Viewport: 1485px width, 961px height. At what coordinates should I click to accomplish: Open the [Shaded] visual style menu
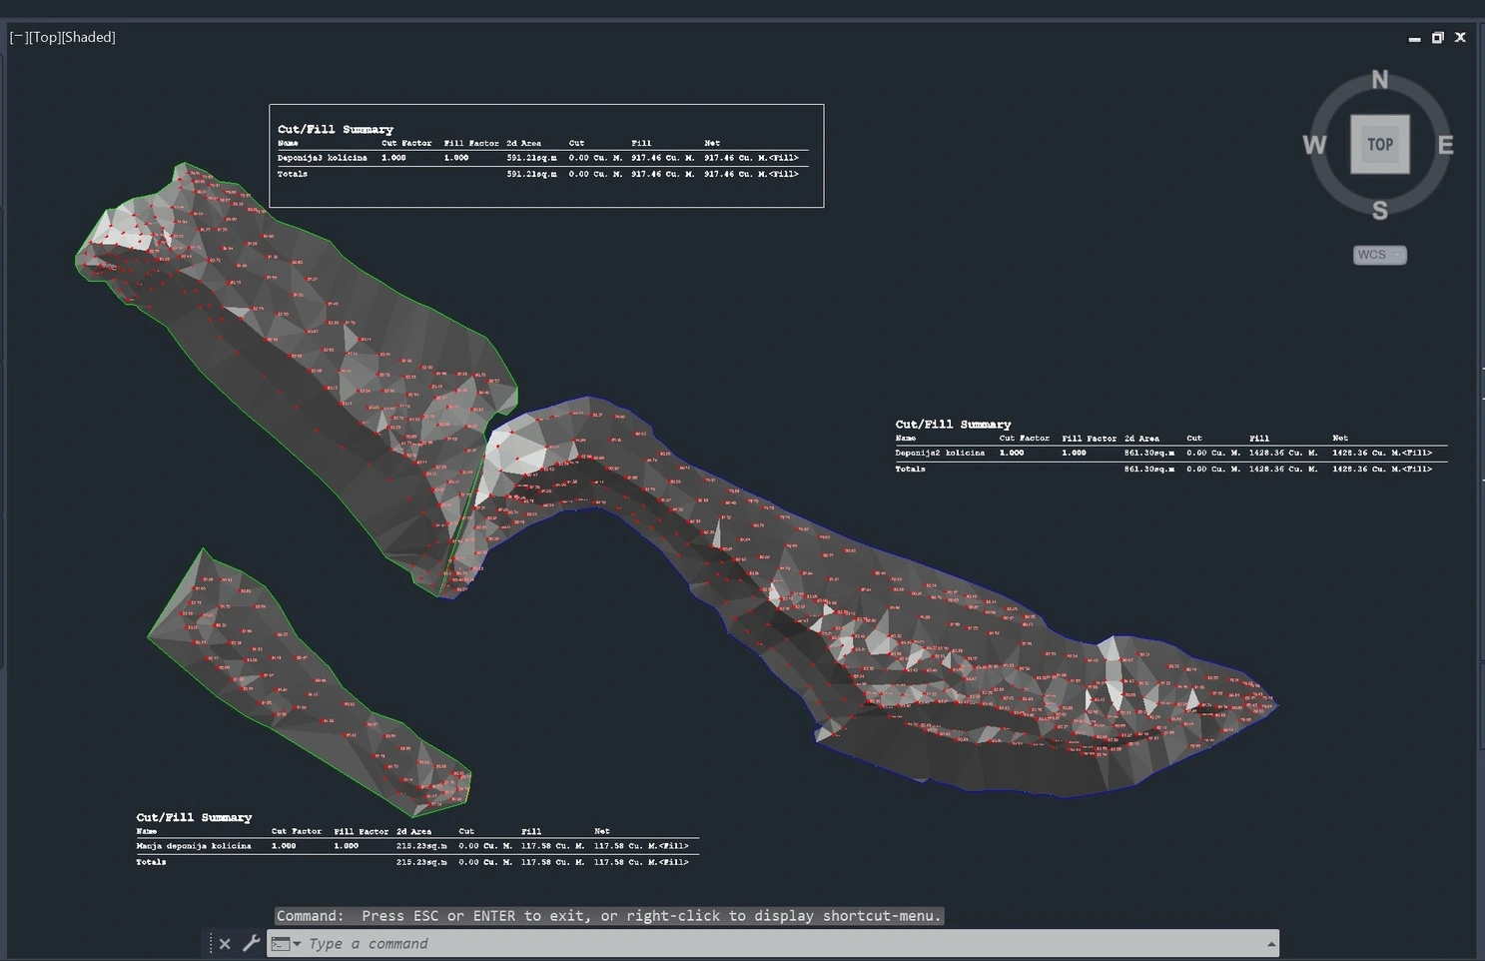[89, 37]
